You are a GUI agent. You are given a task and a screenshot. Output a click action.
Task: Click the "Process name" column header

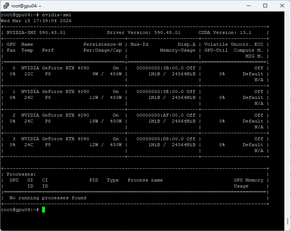point(145,180)
